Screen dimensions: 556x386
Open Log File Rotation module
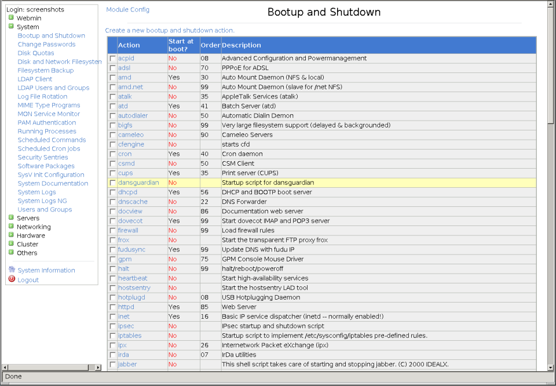pyautogui.click(x=42, y=96)
